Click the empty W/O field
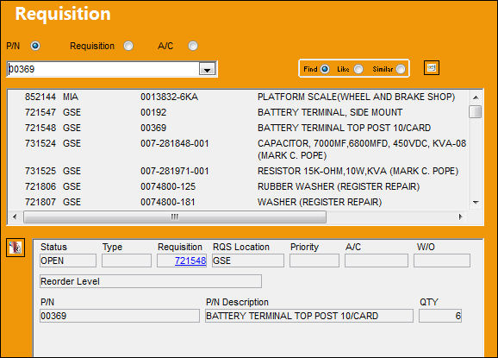 pos(442,261)
